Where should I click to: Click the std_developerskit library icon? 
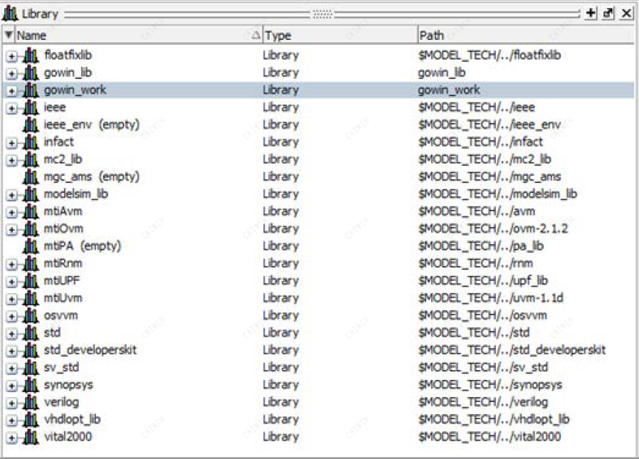coord(31,350)
